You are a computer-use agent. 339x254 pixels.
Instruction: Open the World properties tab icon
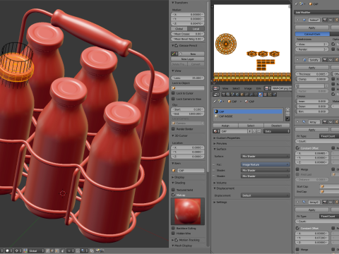click(237, 95)
